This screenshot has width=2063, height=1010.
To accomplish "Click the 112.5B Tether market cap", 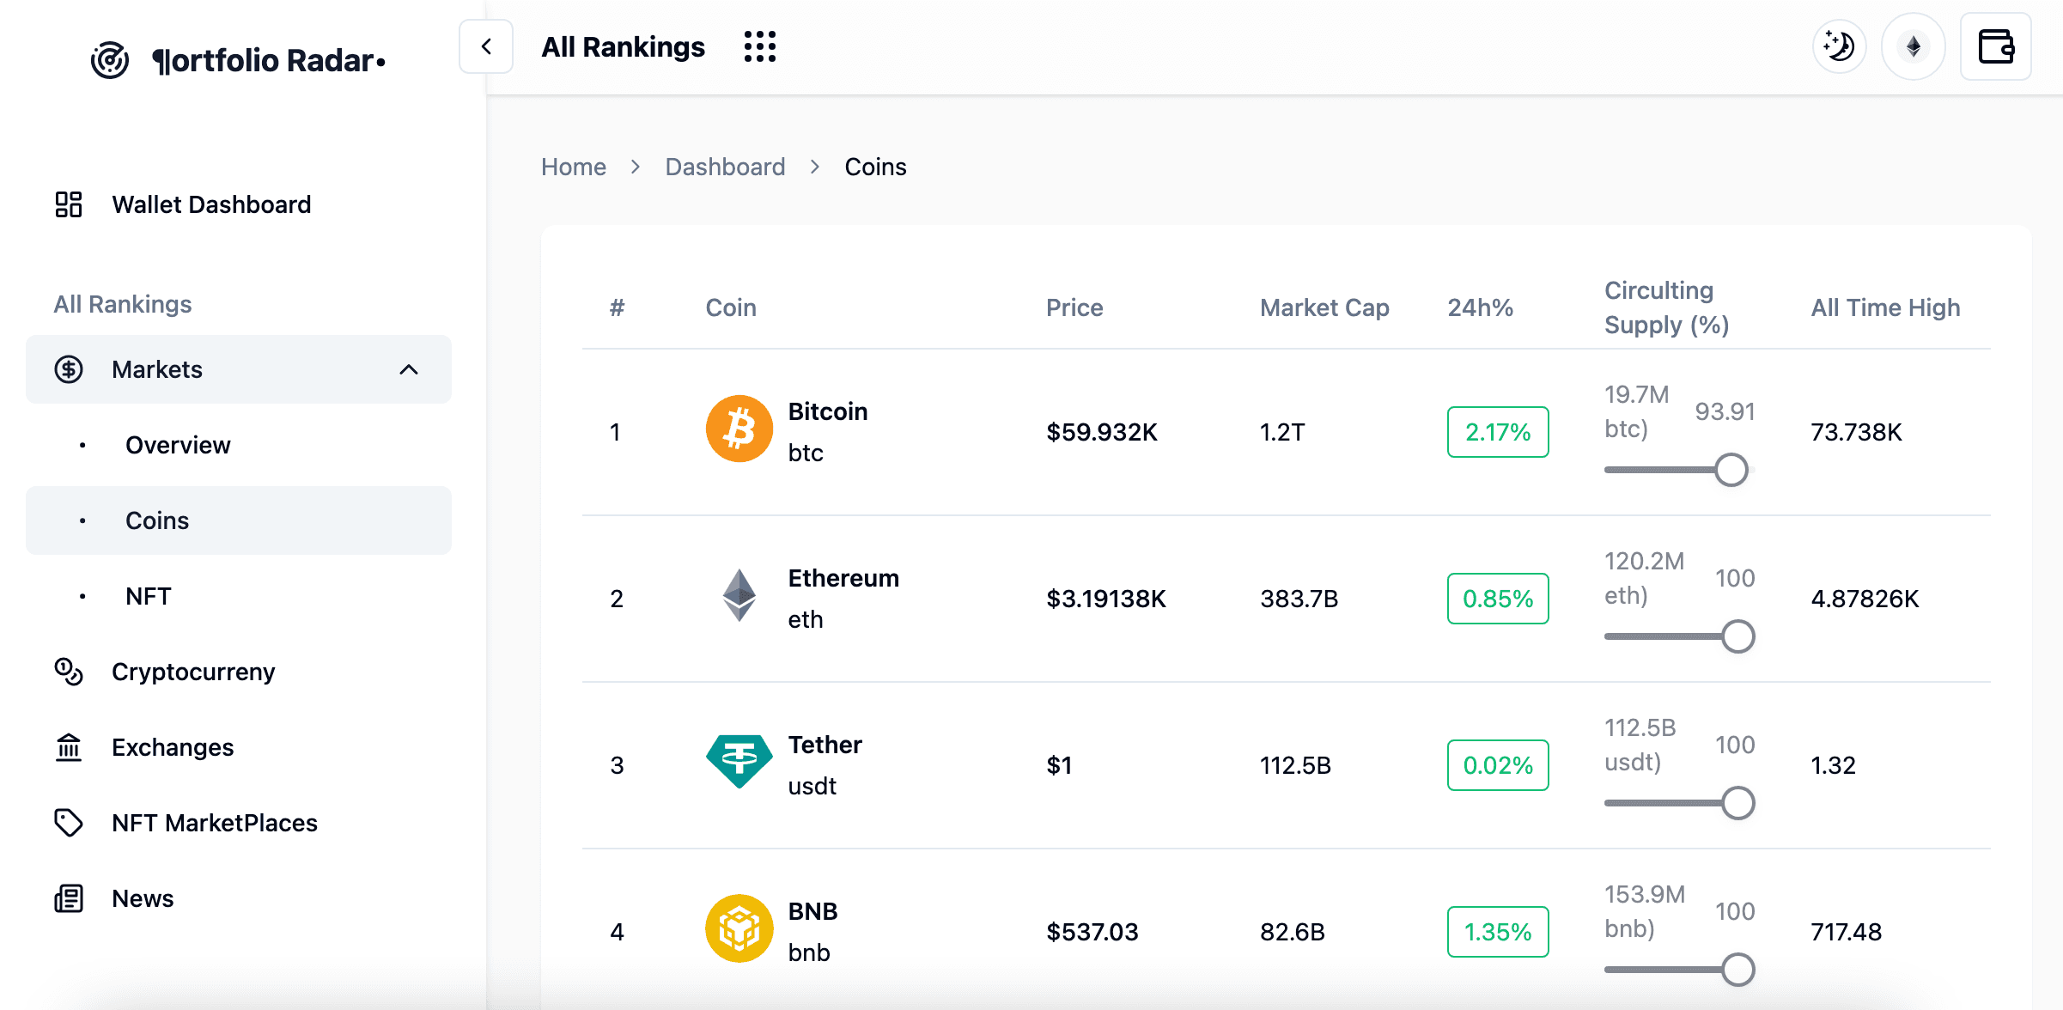I will [1295, 765].
